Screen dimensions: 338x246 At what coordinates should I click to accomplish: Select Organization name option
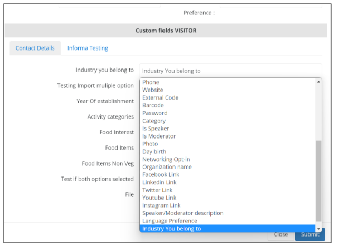click(x=167, y=167)
